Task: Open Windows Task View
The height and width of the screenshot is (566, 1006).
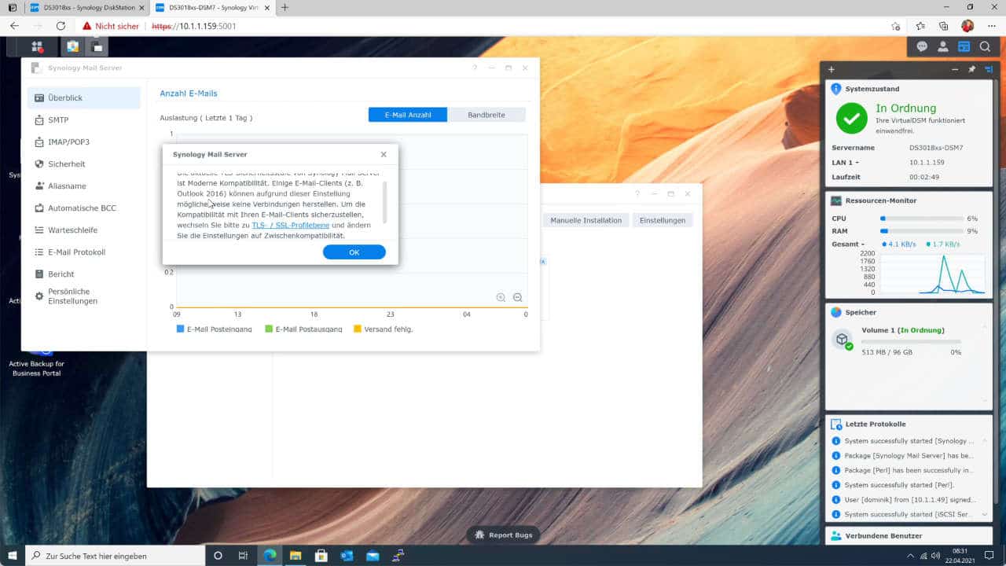Action: point(244,556)
